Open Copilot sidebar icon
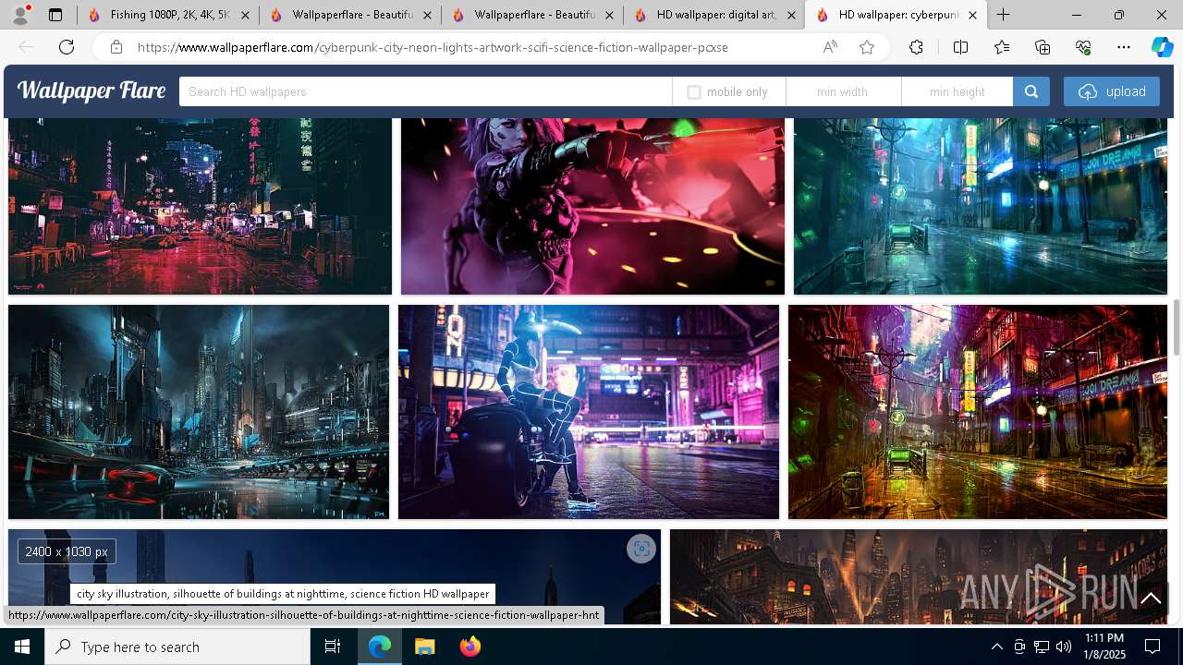 pyautogui.click(x=1162, y=47)
